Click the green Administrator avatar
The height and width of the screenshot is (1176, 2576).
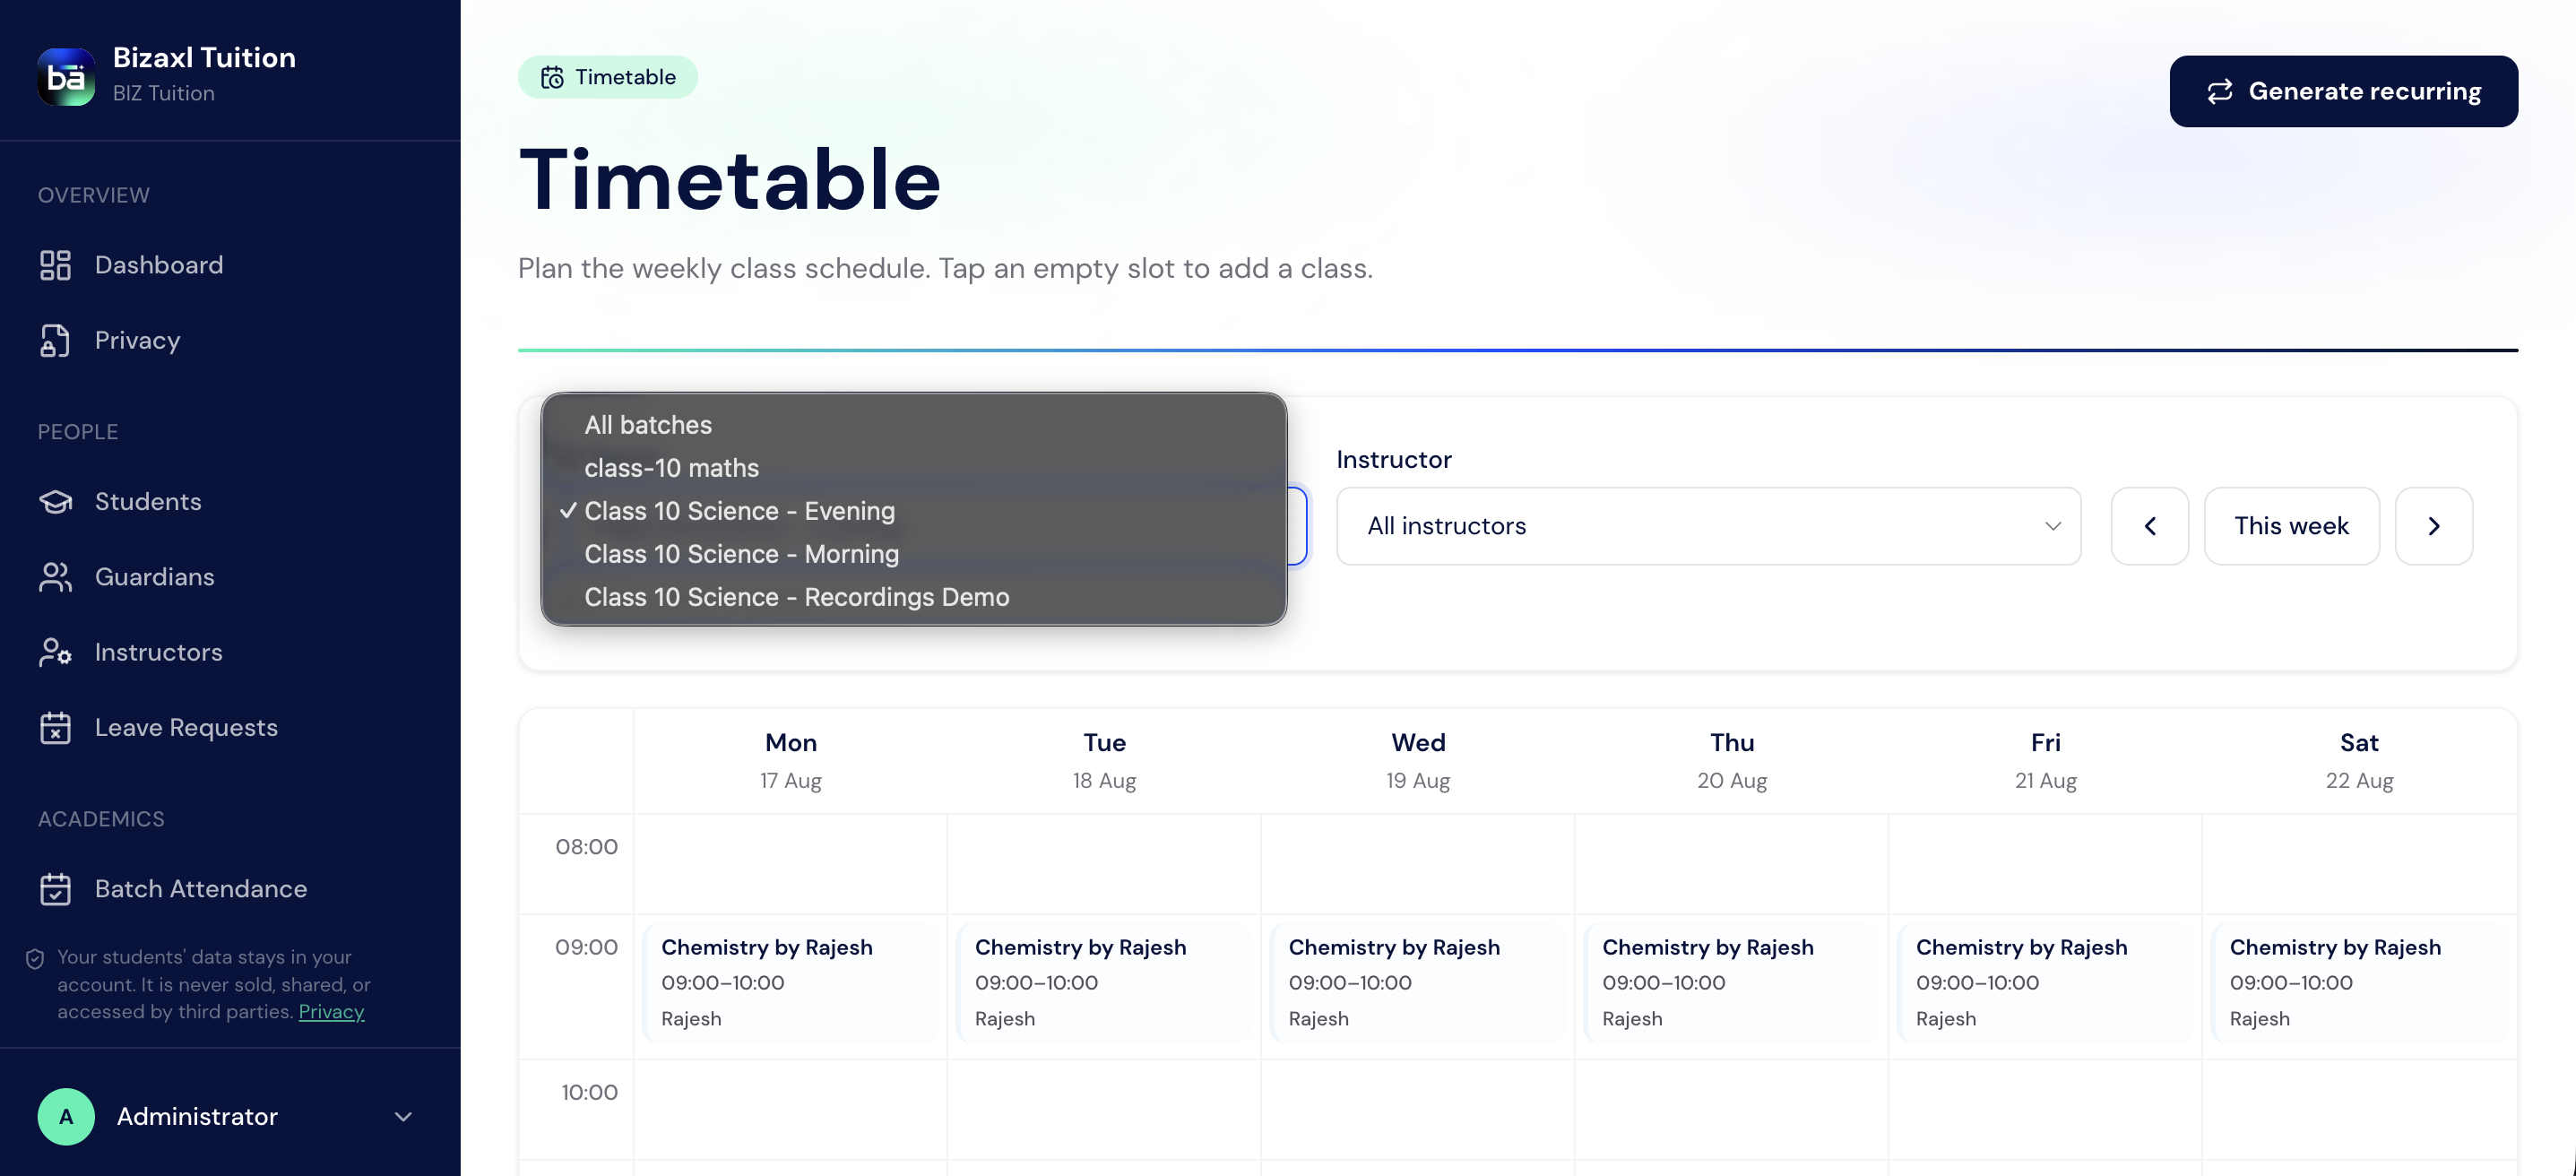click(66, 1116)
